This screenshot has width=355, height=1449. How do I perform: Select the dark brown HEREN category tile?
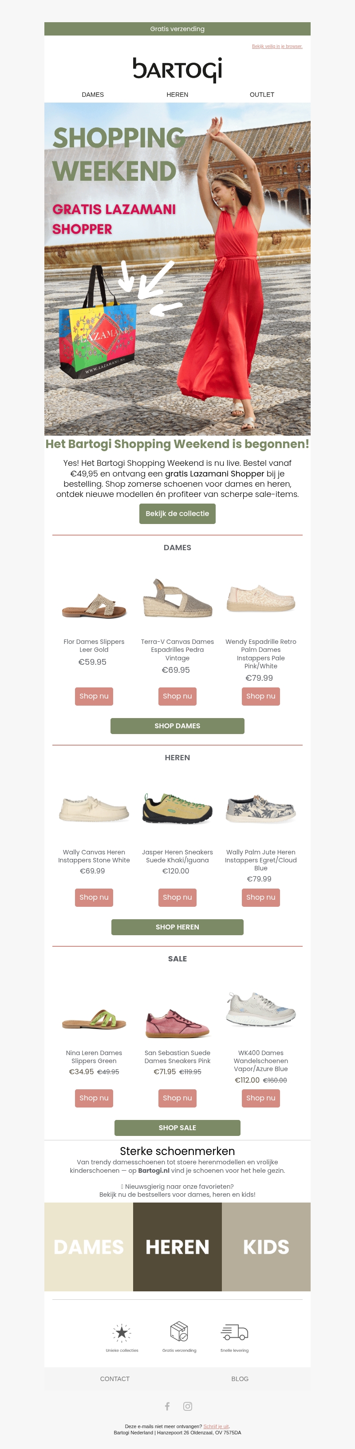pyautogui.click(x=177, y=1247)
